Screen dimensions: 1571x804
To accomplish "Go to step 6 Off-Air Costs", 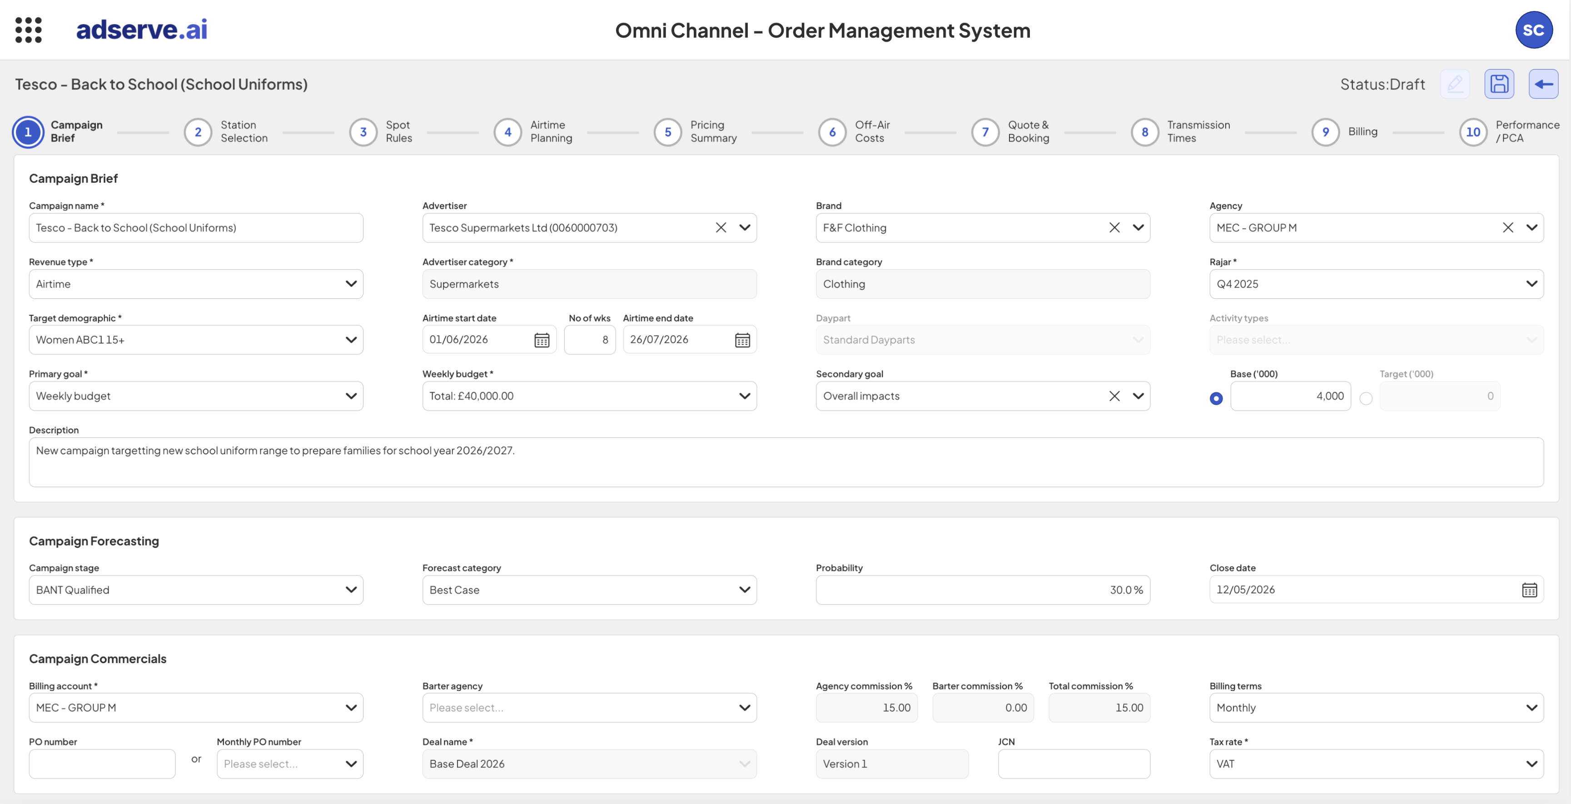I will (855, 132).
